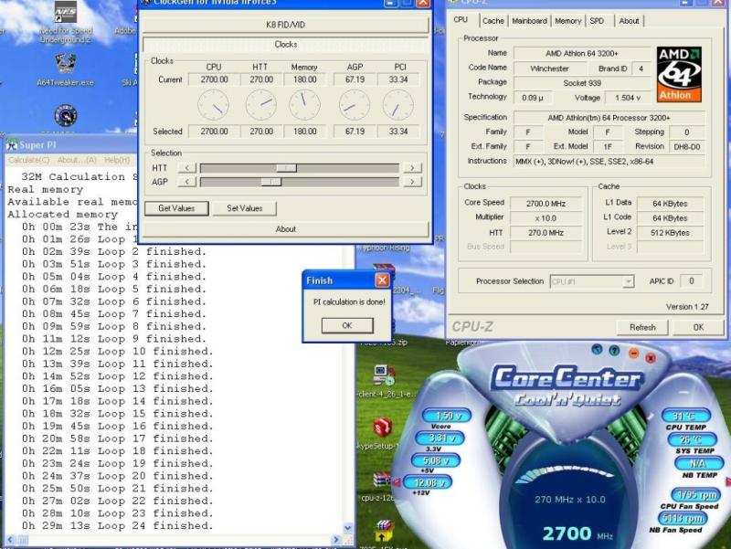Open the K8 FID/VID section in ClockGen
Screen dimensions: 731x549
click(x=285, y=25)
